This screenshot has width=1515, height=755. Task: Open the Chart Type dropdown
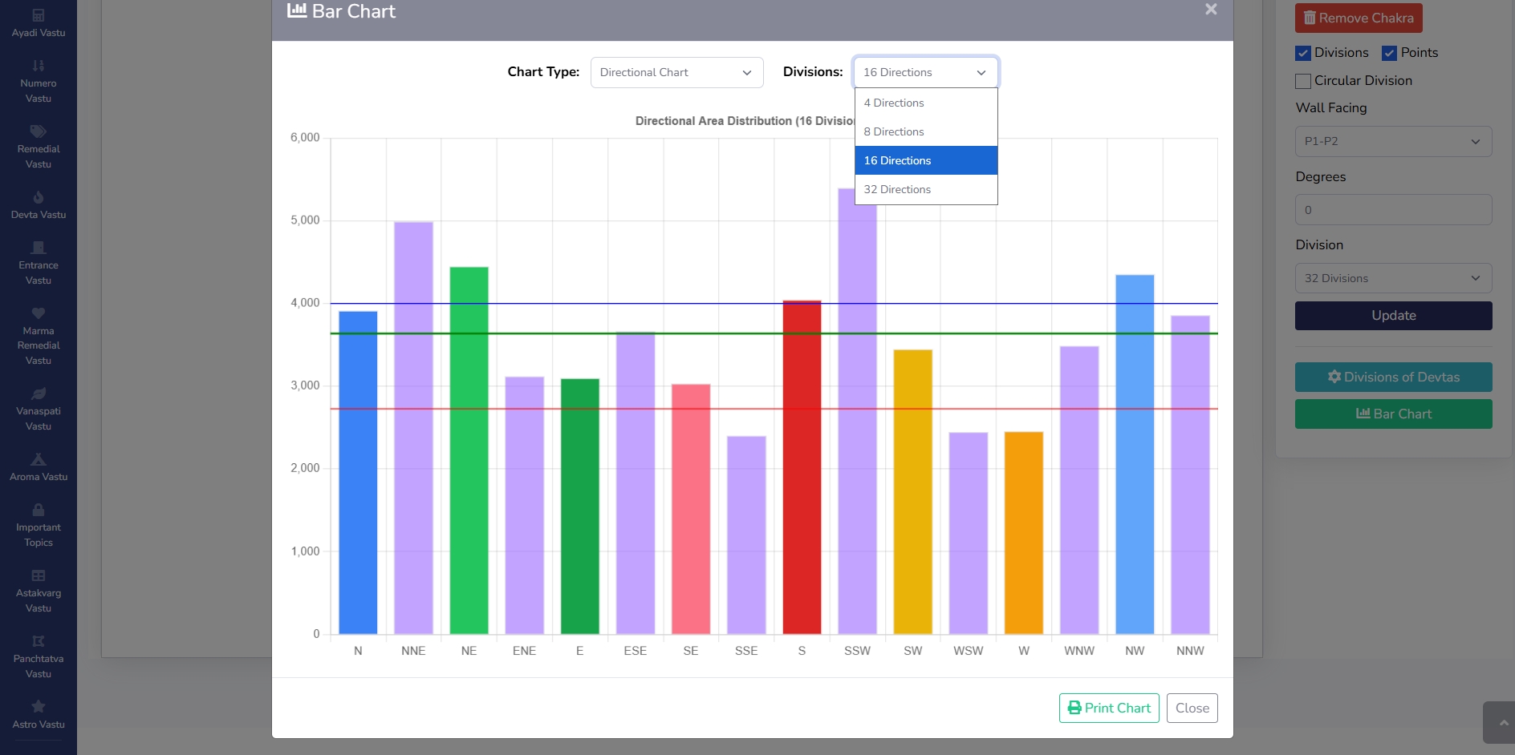pyautogui.click(x=676, y=72)
